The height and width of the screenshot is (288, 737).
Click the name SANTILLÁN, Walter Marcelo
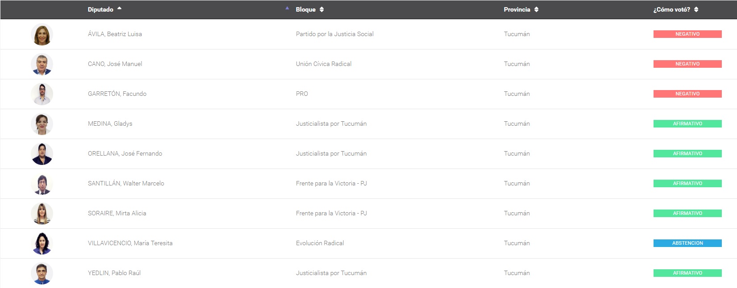tap(126, 183)
